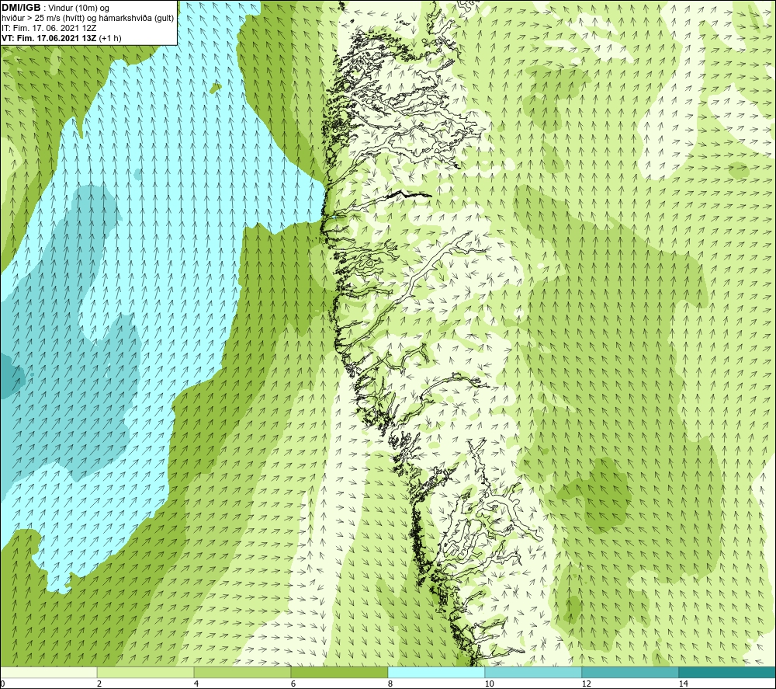Image resolution: width=776 pixels, height=689 pixels.
Task: Click the medium green 4–6 m/s color segment
Action: point(242,673)
